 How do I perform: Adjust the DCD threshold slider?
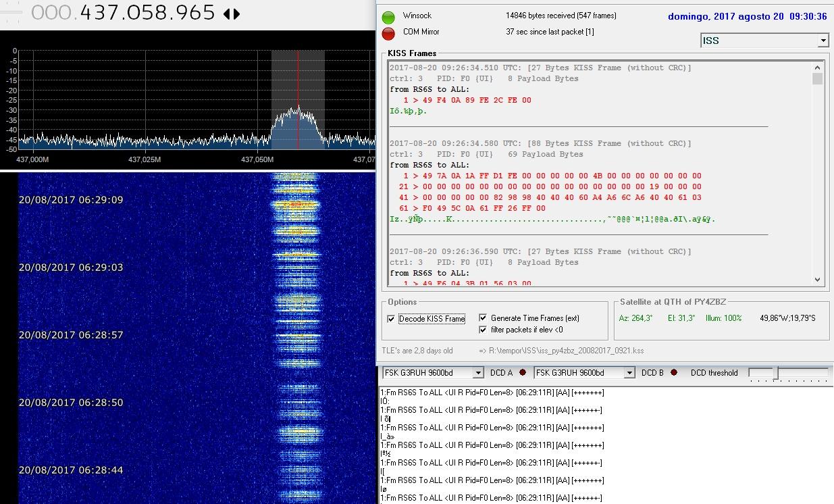pos(776,373)
